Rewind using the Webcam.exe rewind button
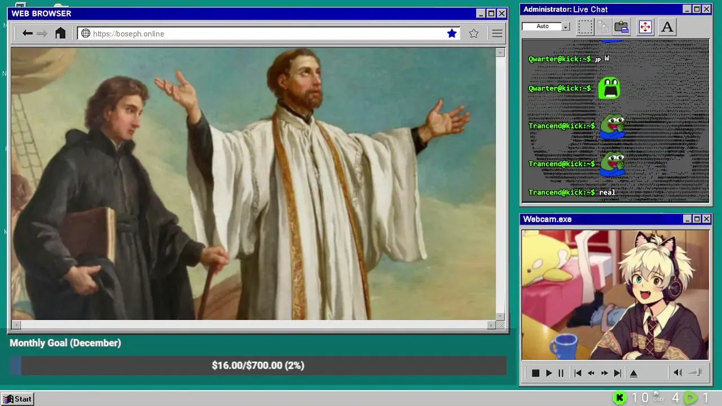Screen dimensions: 722x406 tap(591, 373)
